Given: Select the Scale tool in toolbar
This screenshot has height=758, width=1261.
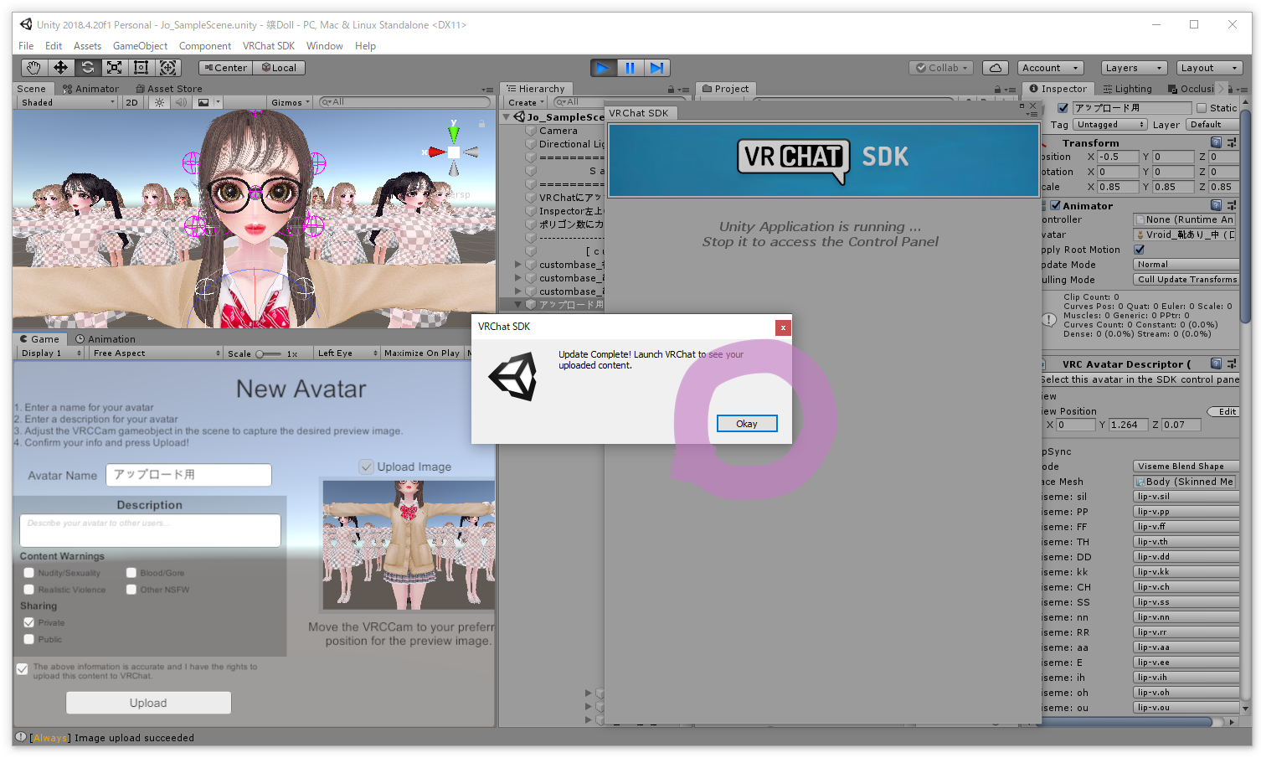Looking at the screenshot, I should [114, 68].
